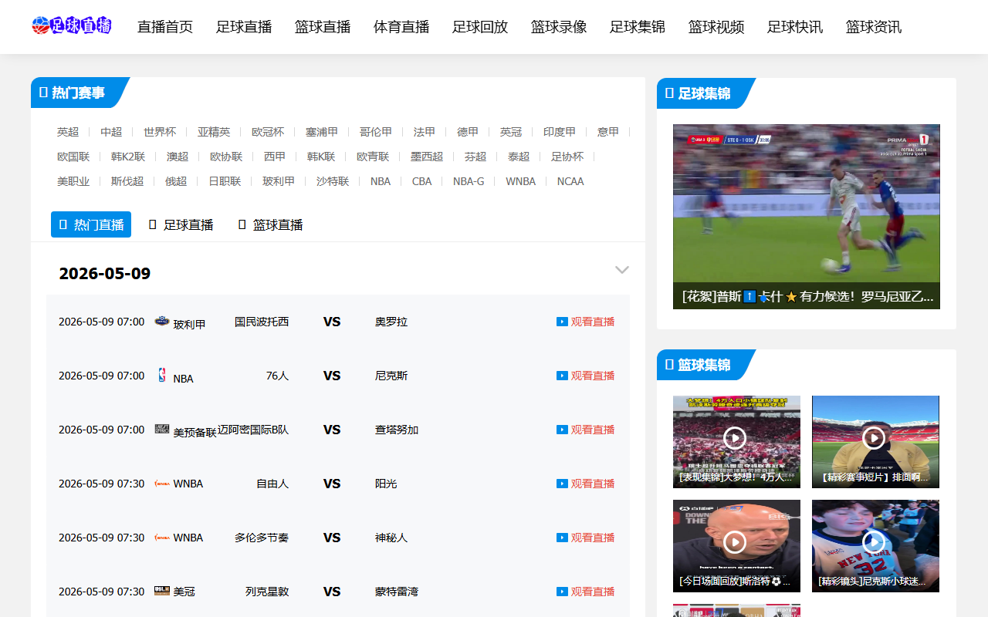Watch live 自由人 vs 阳光
The height and width of the screenshot is (617, 988).
(x=593, y=484)
